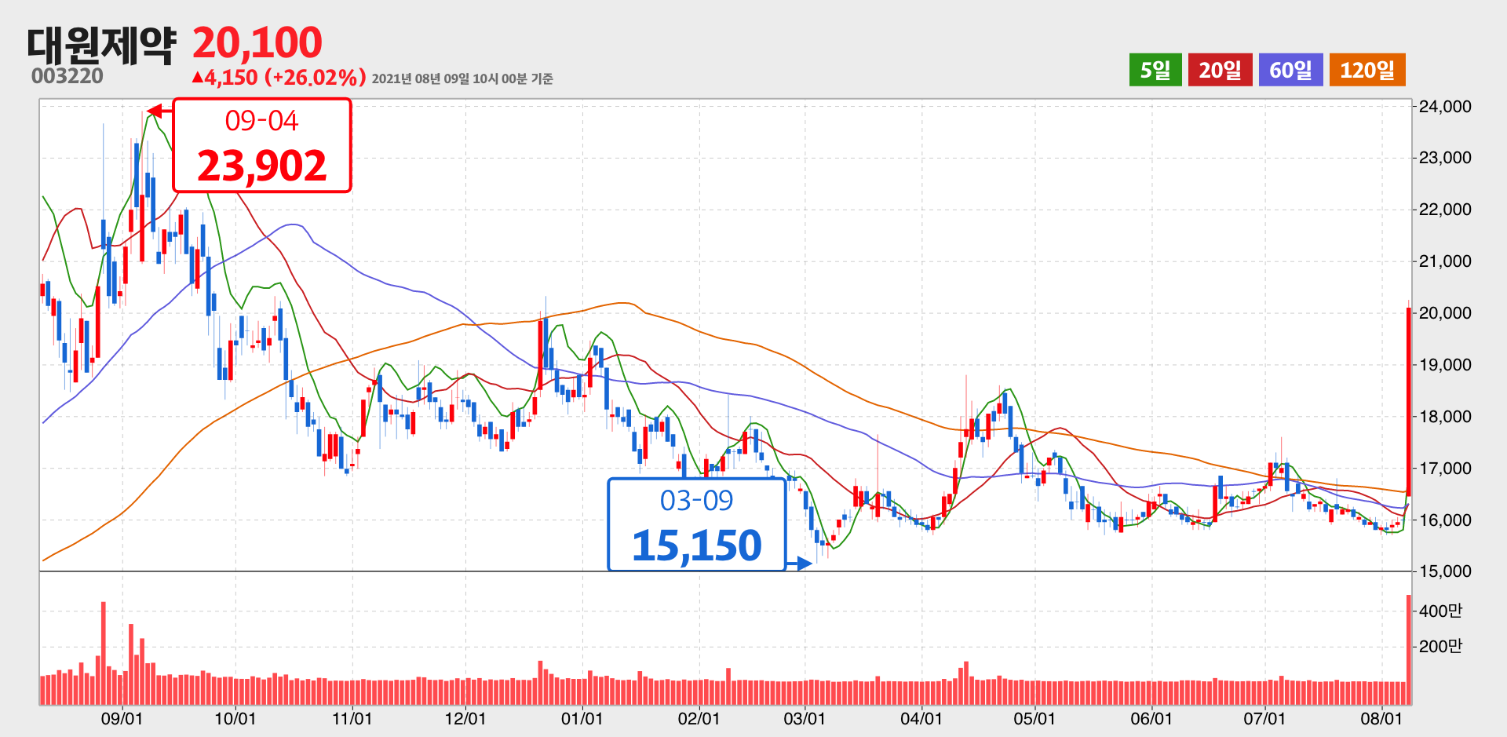Screen dimensions: 1507x737
Task: Click the 04/01 date axis label
Action: tap(921, 718)
